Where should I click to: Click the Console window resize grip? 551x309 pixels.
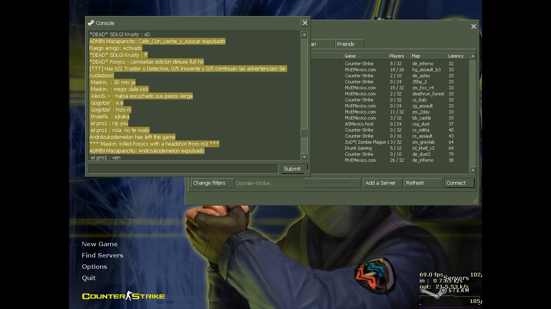point(307,173)
